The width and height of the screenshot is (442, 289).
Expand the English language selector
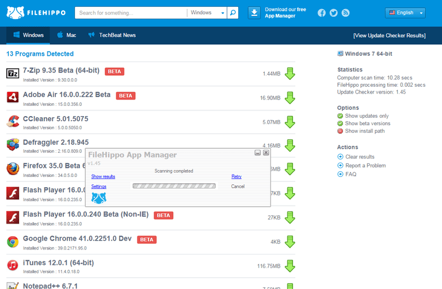[405, 13]
